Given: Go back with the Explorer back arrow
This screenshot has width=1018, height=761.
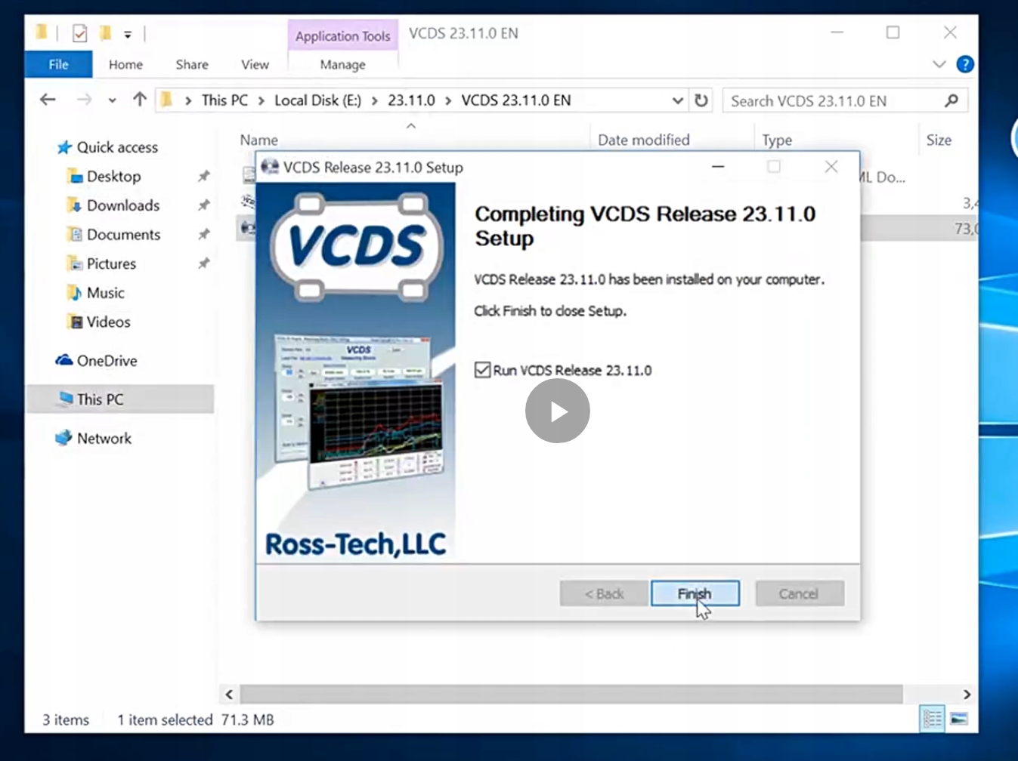Looking at the screenshot, I should pyautogui.click(x=48, y=100).
